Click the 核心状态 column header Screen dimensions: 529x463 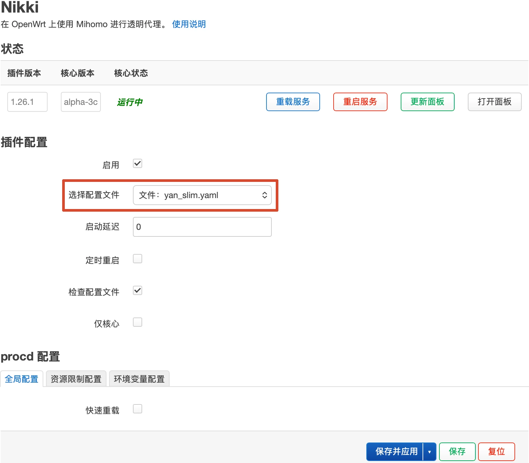131,73
